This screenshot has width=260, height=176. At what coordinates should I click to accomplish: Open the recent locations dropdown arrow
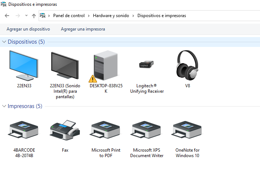[26, 16]
